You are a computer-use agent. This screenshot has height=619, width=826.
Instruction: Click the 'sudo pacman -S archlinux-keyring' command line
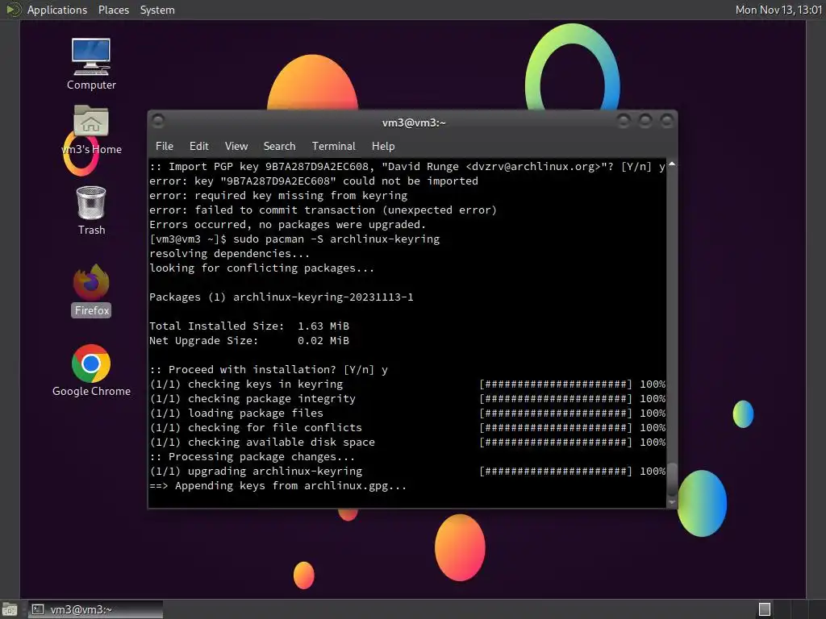pyautogui.click(x=294, y=239)
